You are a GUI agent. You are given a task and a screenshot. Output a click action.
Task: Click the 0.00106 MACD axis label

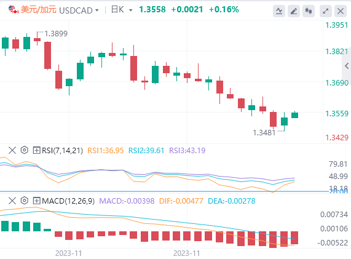click(334, 229)
